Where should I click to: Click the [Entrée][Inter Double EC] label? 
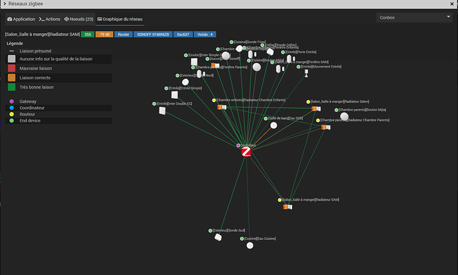click(175, 103)
